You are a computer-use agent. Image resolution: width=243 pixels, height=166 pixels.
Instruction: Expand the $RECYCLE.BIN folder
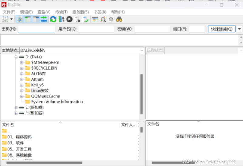22,68
